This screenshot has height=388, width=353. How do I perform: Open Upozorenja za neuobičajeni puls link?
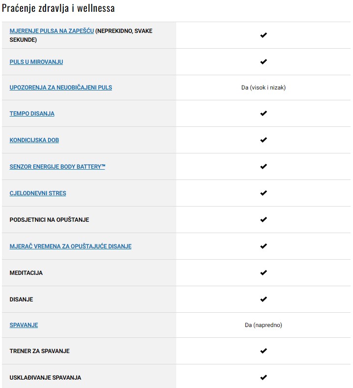point(61,88)
